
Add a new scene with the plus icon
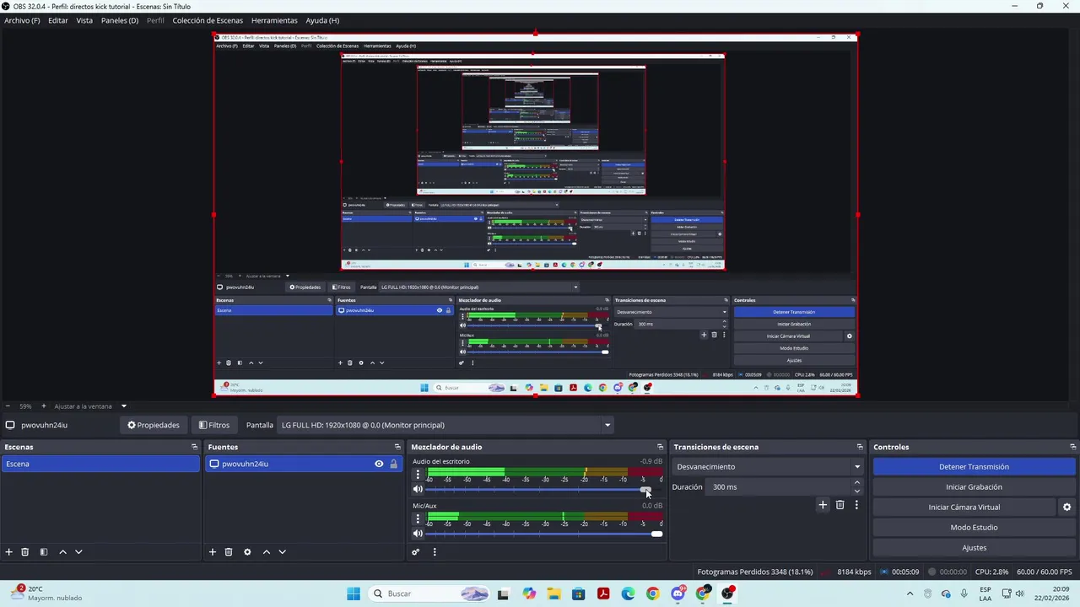coord(9,552)
